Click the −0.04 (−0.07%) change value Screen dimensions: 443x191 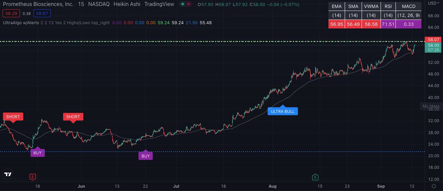[x=283, y=4]
